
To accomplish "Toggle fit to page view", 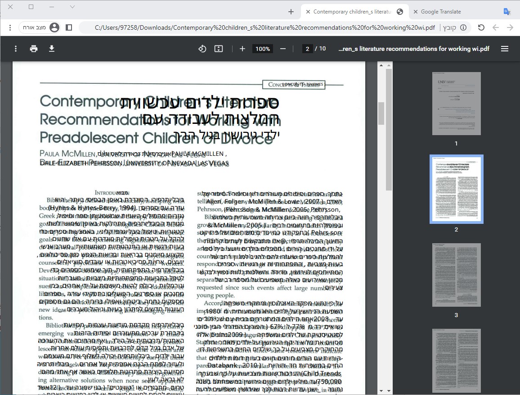I will click(219, 49).
